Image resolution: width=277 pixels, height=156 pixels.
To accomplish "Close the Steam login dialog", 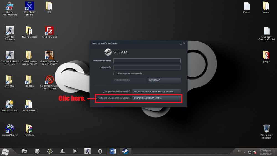I will pyautogui.click(x=184, y=43).
